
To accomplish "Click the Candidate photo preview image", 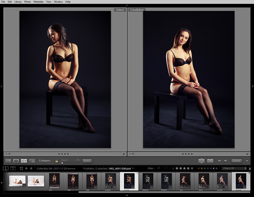I will click(189, 79).
